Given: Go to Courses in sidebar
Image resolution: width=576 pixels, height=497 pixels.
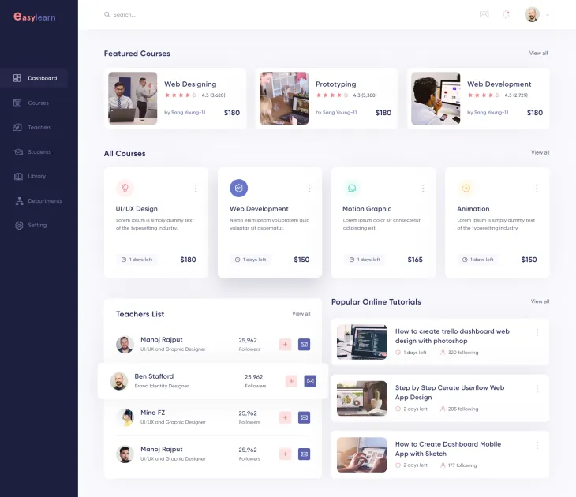Looking at the screenshot, I should pyautogui.click(x=38, y=103).
